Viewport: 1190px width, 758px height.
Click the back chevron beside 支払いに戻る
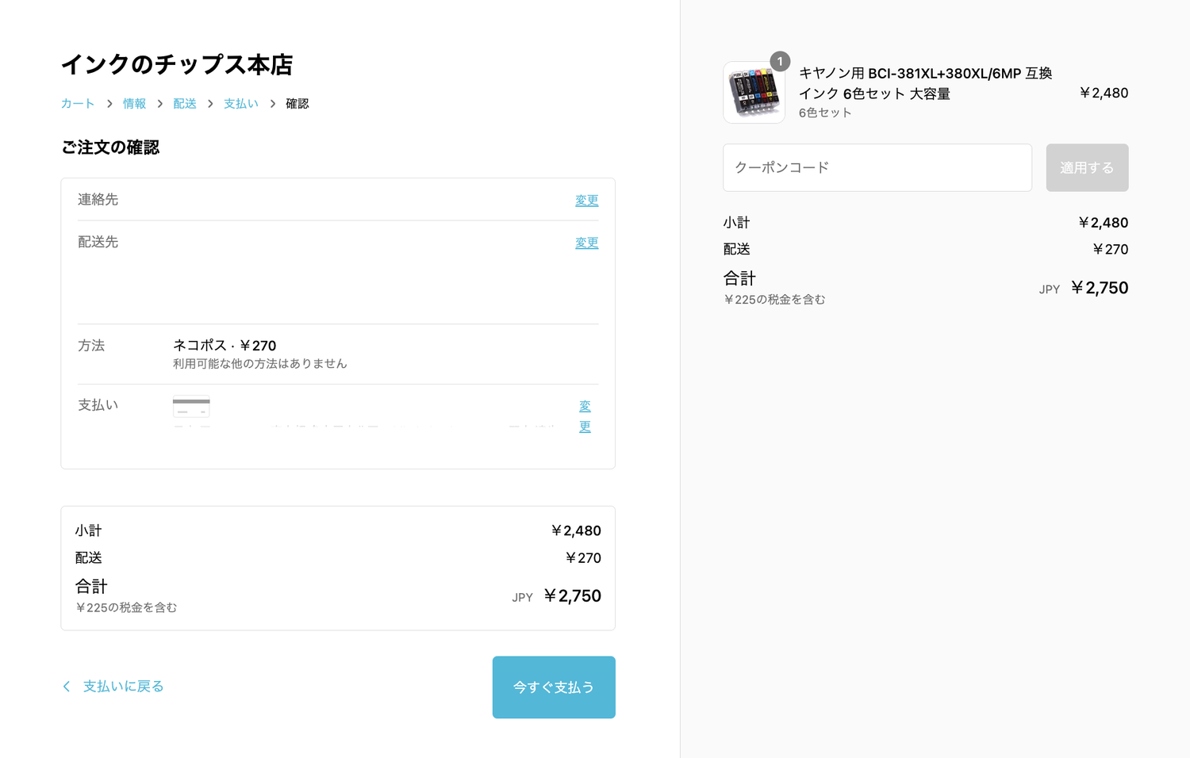(67, 687)
